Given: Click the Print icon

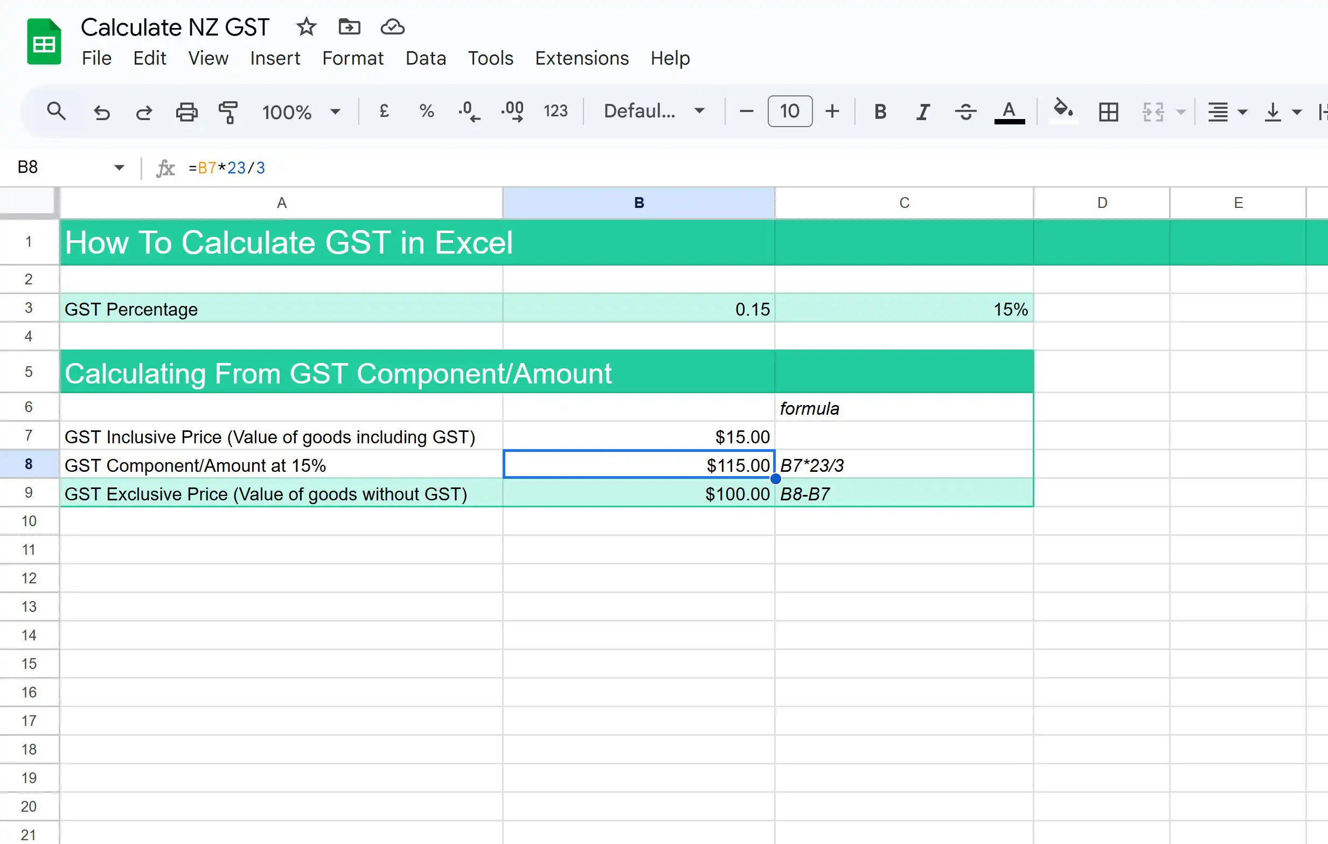Looking at the screenshot, I should [186, 112].
